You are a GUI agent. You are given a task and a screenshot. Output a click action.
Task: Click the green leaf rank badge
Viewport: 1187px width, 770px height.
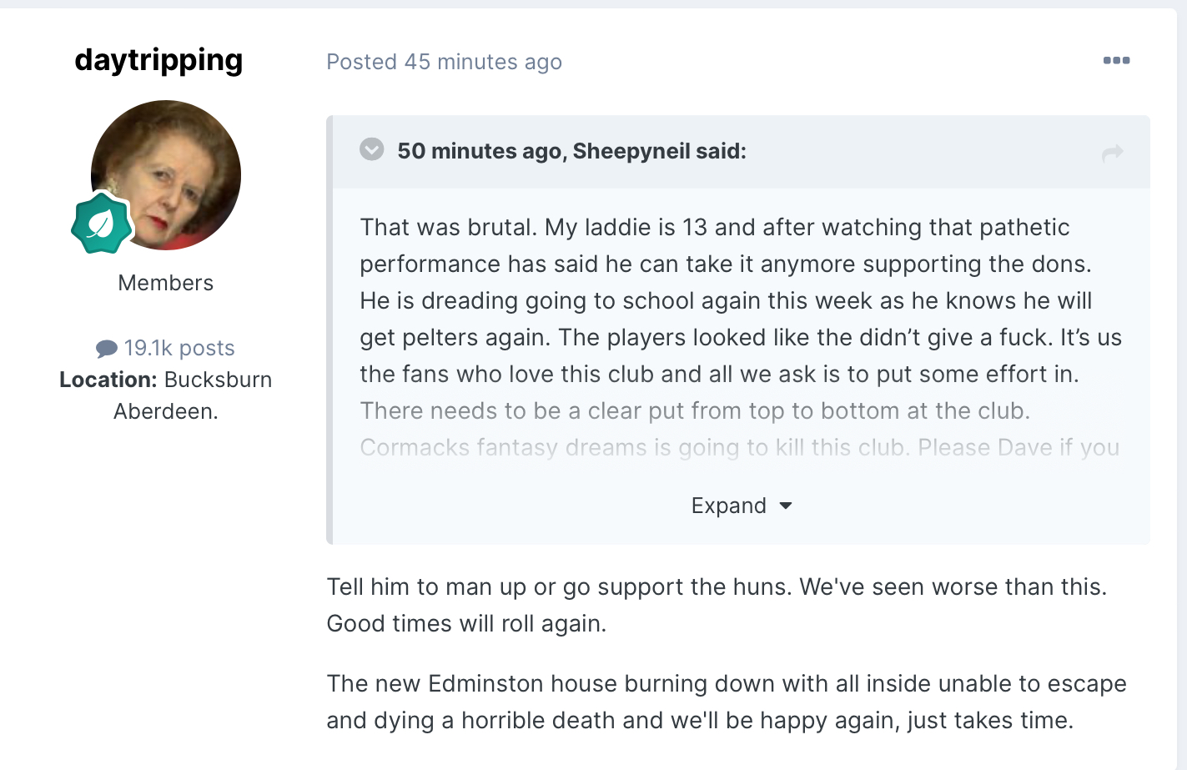(x=101, y=223)
